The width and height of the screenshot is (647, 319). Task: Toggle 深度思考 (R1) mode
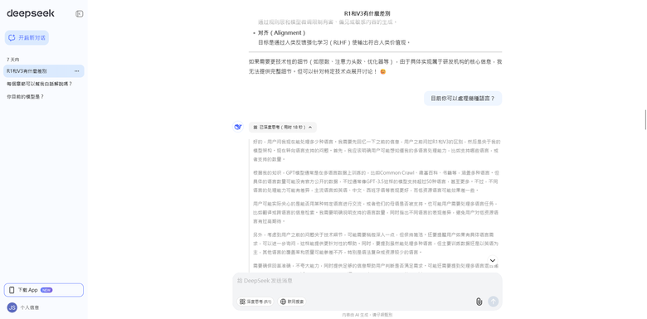(255, 302)
